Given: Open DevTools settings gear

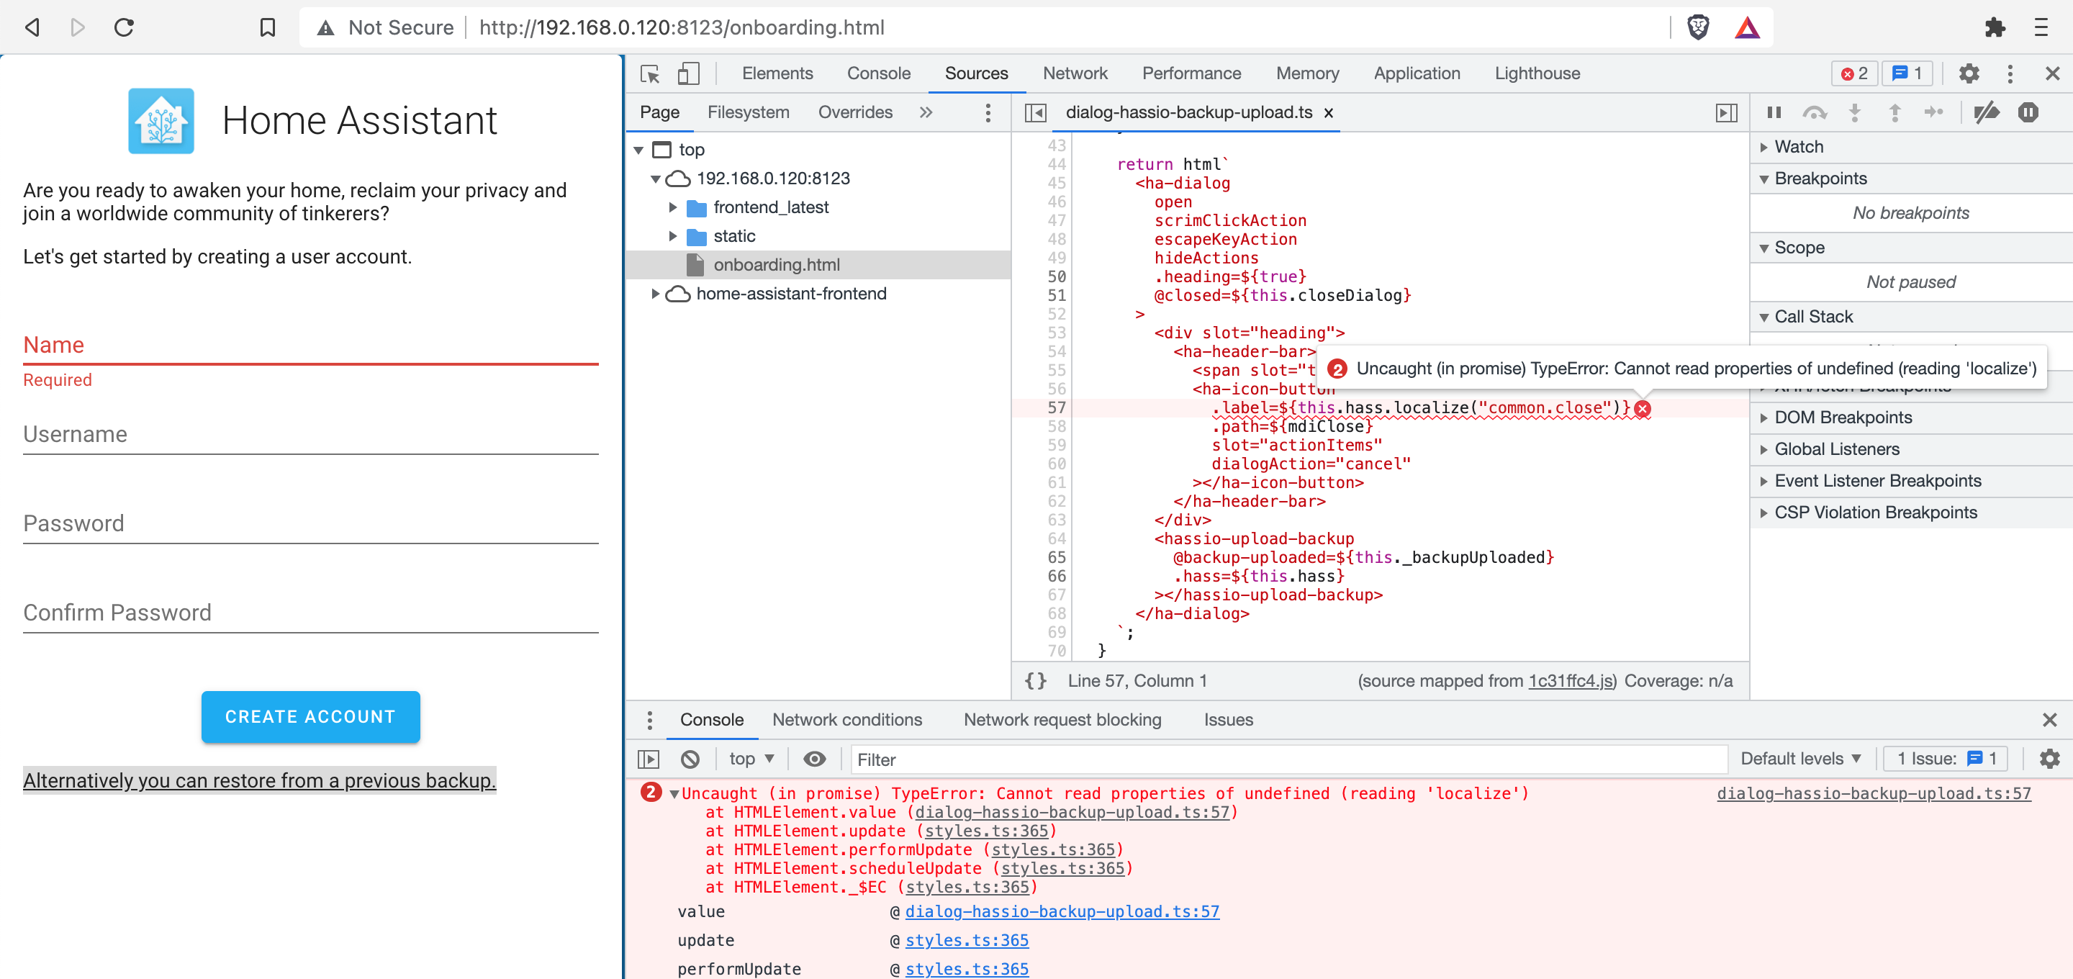Looking at the screenshot, I should pyautogui.click(x=1970, y=73).
